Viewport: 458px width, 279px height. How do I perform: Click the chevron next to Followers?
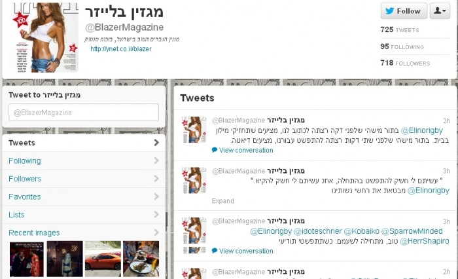click(156, 179)
